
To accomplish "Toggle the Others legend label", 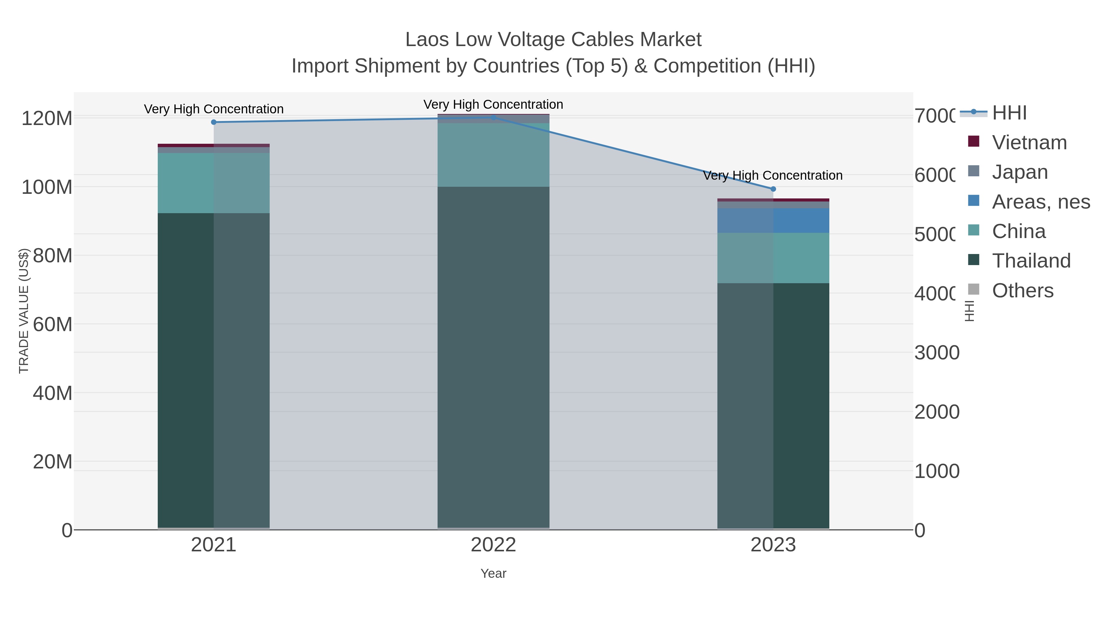I will click(x=1023, y=291).
